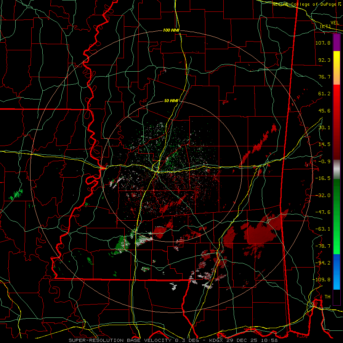Click the -0.9 velocity scale value
The width and height of the screenshot is (343, 343).
[324, 162]
